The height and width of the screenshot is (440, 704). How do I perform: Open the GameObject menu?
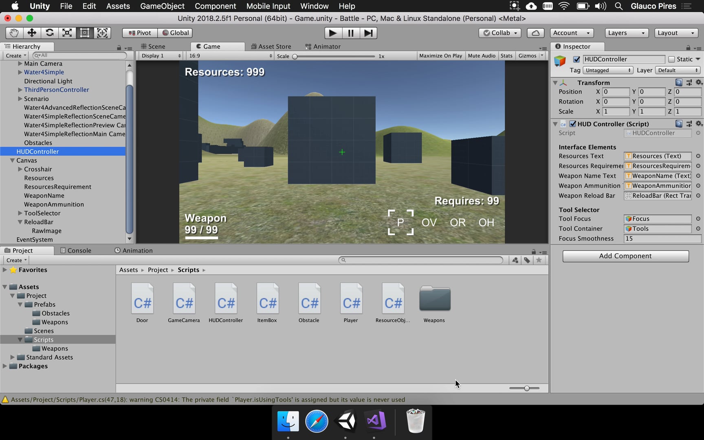(162, 6)
